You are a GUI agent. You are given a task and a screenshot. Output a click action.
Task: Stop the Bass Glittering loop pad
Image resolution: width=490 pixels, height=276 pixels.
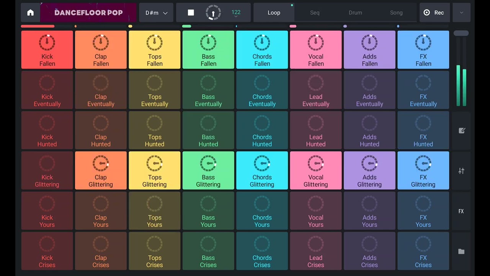click(208, 171)
